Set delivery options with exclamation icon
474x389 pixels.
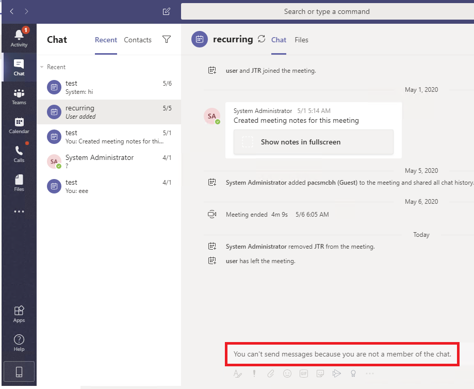point(254,374)
